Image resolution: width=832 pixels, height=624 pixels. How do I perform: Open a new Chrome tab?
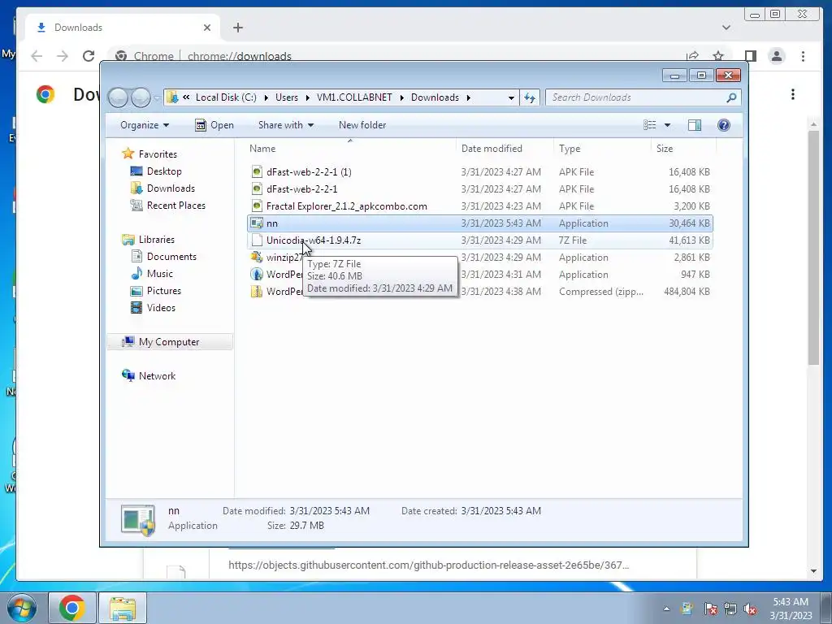(238, 28)
